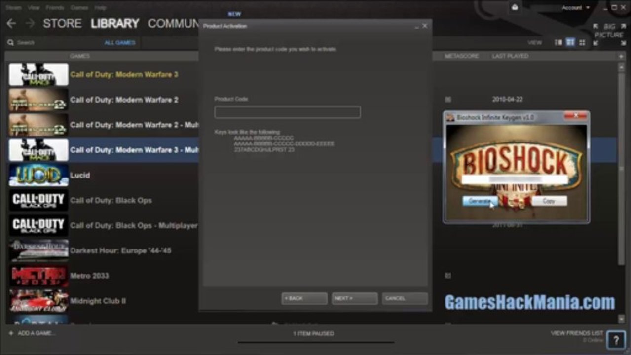Open the Account dropdown

click(575, 8)
